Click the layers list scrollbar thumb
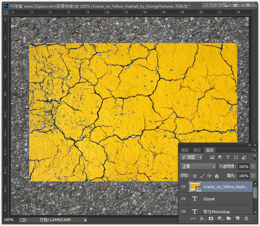Screen dimensions: 260x226 point(255,193)
